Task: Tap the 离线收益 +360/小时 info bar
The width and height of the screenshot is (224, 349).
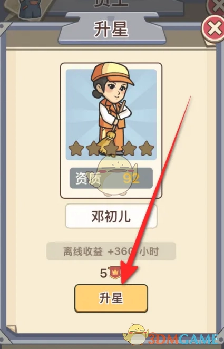Action: coord(111,251)
